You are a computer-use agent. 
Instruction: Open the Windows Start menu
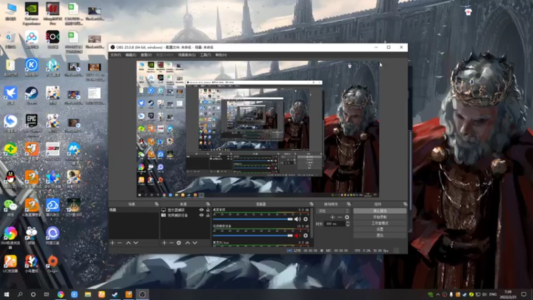coord(6,294)
